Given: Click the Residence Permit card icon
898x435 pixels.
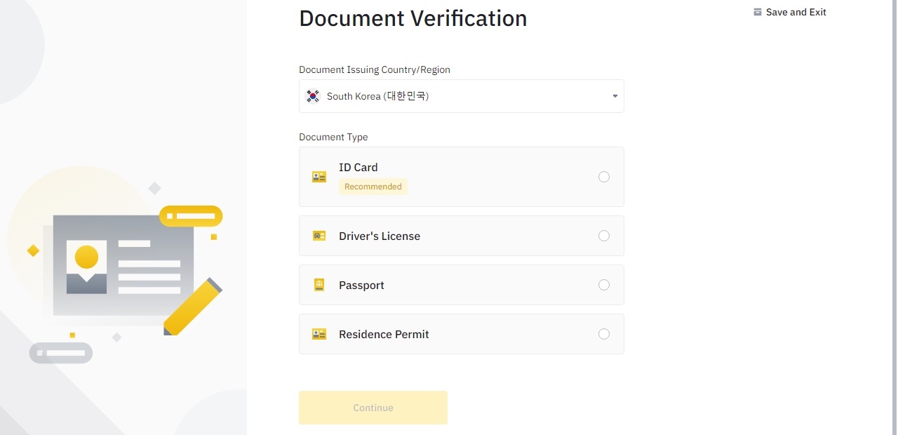Looking at the screenshot, I should click(x=319, y=334).
